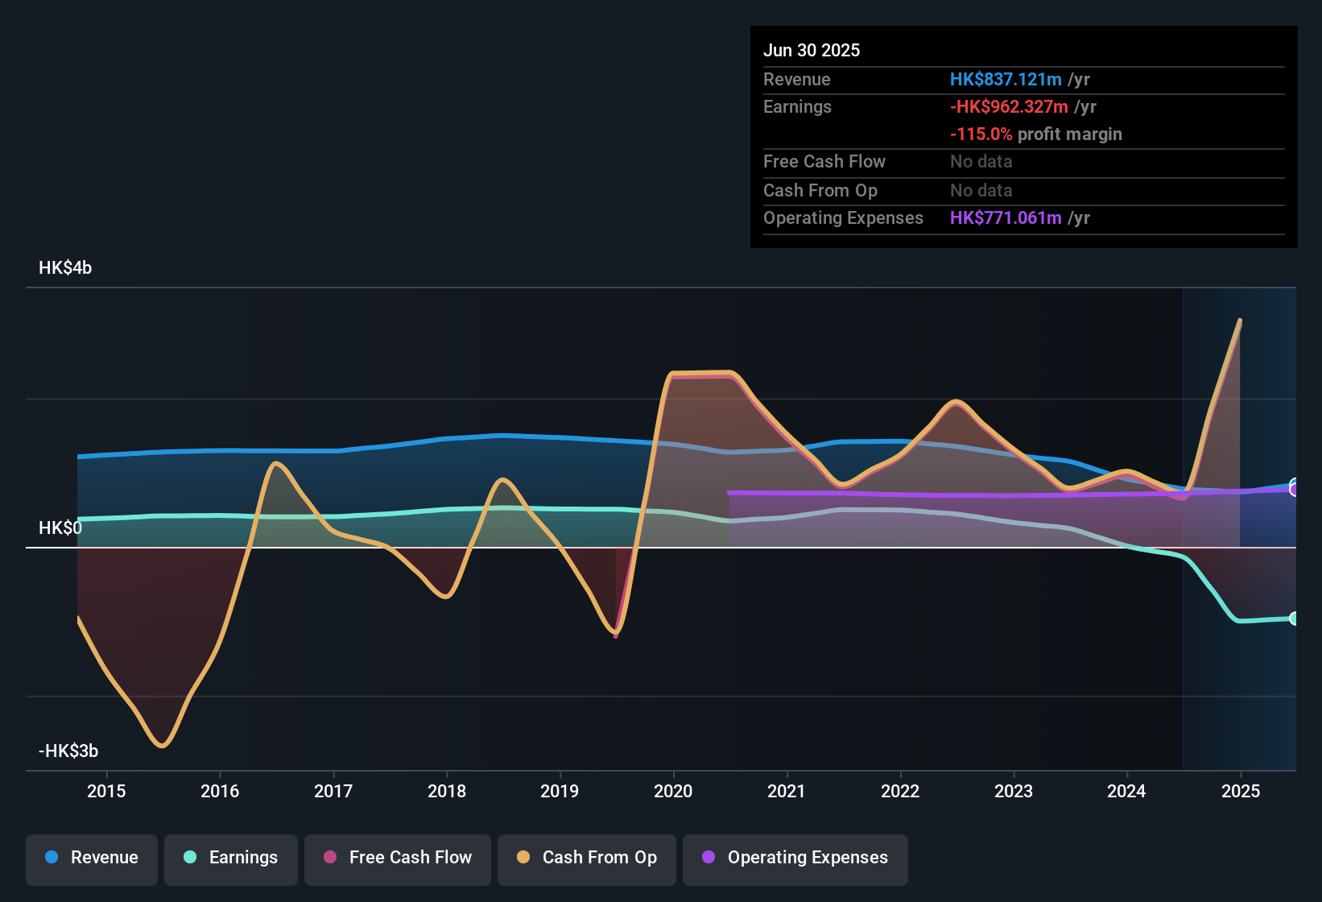Click the 2024 x-axis label
The image size is (1322, 902).
[1126, 791]
